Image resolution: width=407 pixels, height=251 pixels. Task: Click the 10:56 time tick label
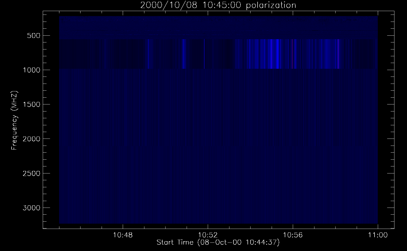click(293, 235)
